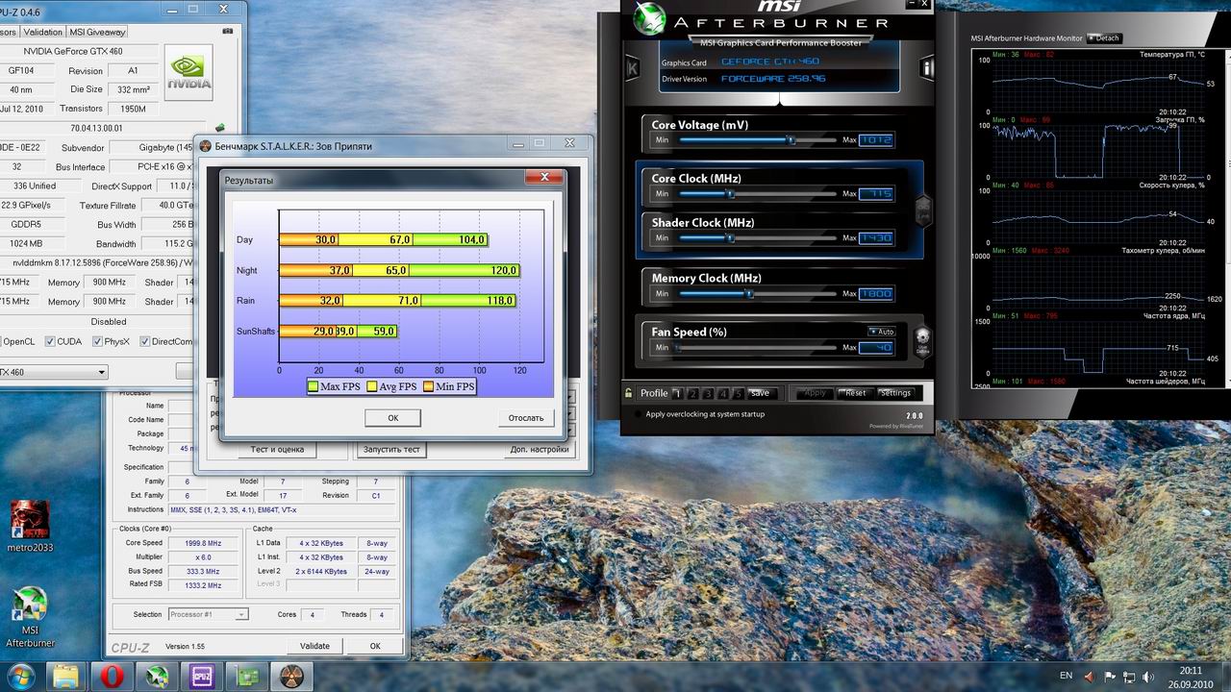Toggle Auto fan speed mode
Screen dimensions: 1231x692
880,332
